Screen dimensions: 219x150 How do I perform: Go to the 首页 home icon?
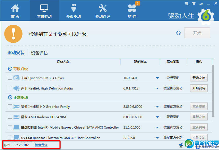click(x=15, y=11)
